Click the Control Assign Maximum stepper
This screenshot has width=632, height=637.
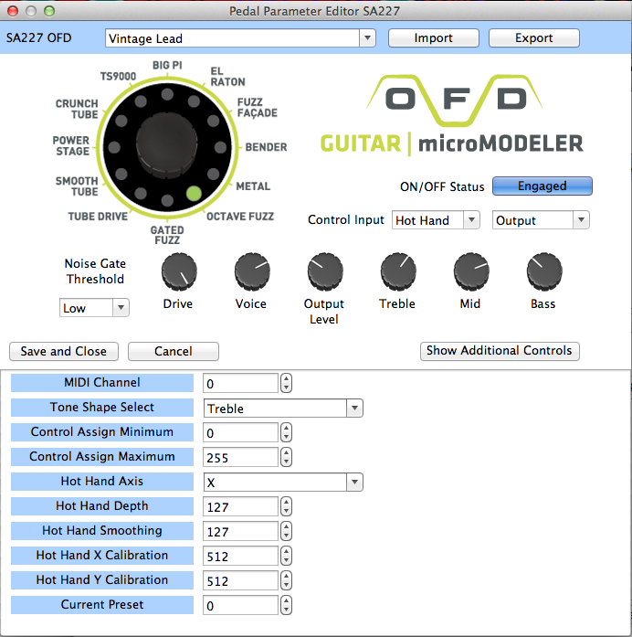286,457
